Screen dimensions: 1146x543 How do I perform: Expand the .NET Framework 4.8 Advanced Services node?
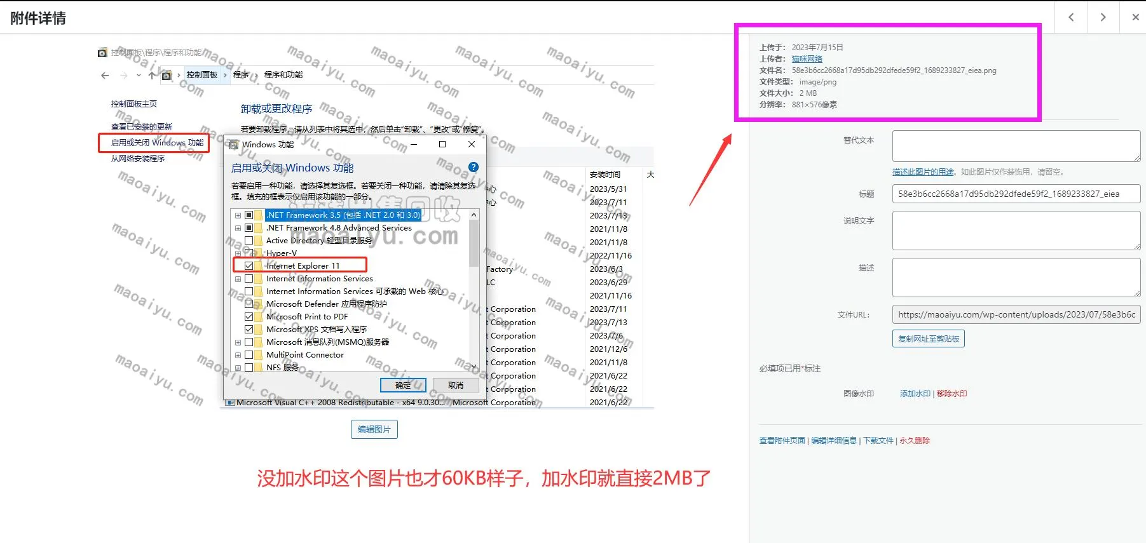[238, 228]
